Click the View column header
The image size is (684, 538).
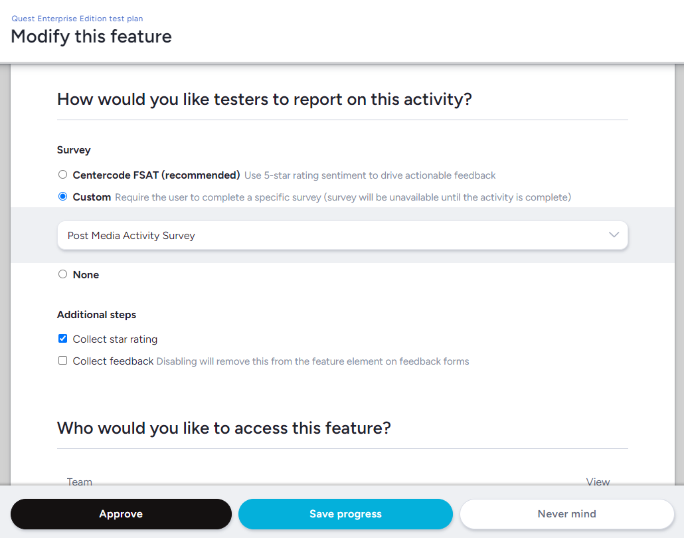point(598,482)
